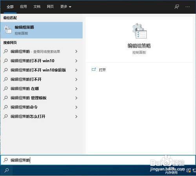The height and width of the screenshot is (176, 196).
Task: Click search icon beside 打不开 win10 suggestion
Action: click(x=5, y=60)
